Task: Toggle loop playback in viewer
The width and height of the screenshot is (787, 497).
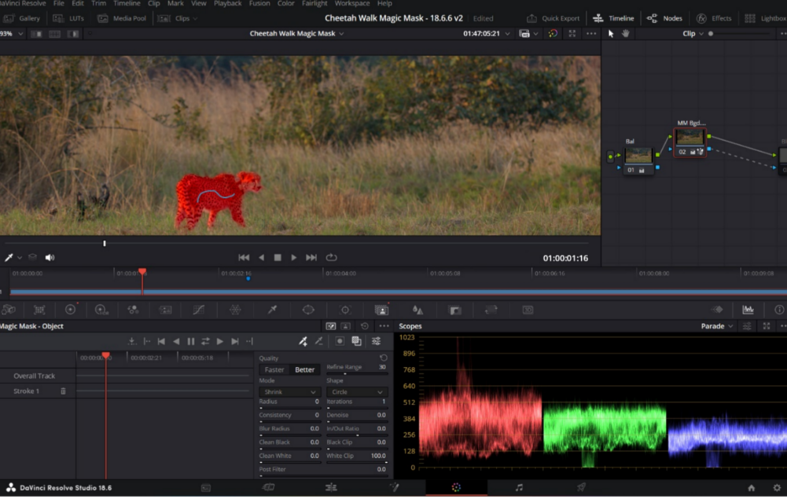Action: coord(331,258)
